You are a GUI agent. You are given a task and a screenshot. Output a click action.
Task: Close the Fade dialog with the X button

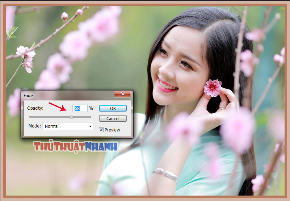tap(123, 94)
